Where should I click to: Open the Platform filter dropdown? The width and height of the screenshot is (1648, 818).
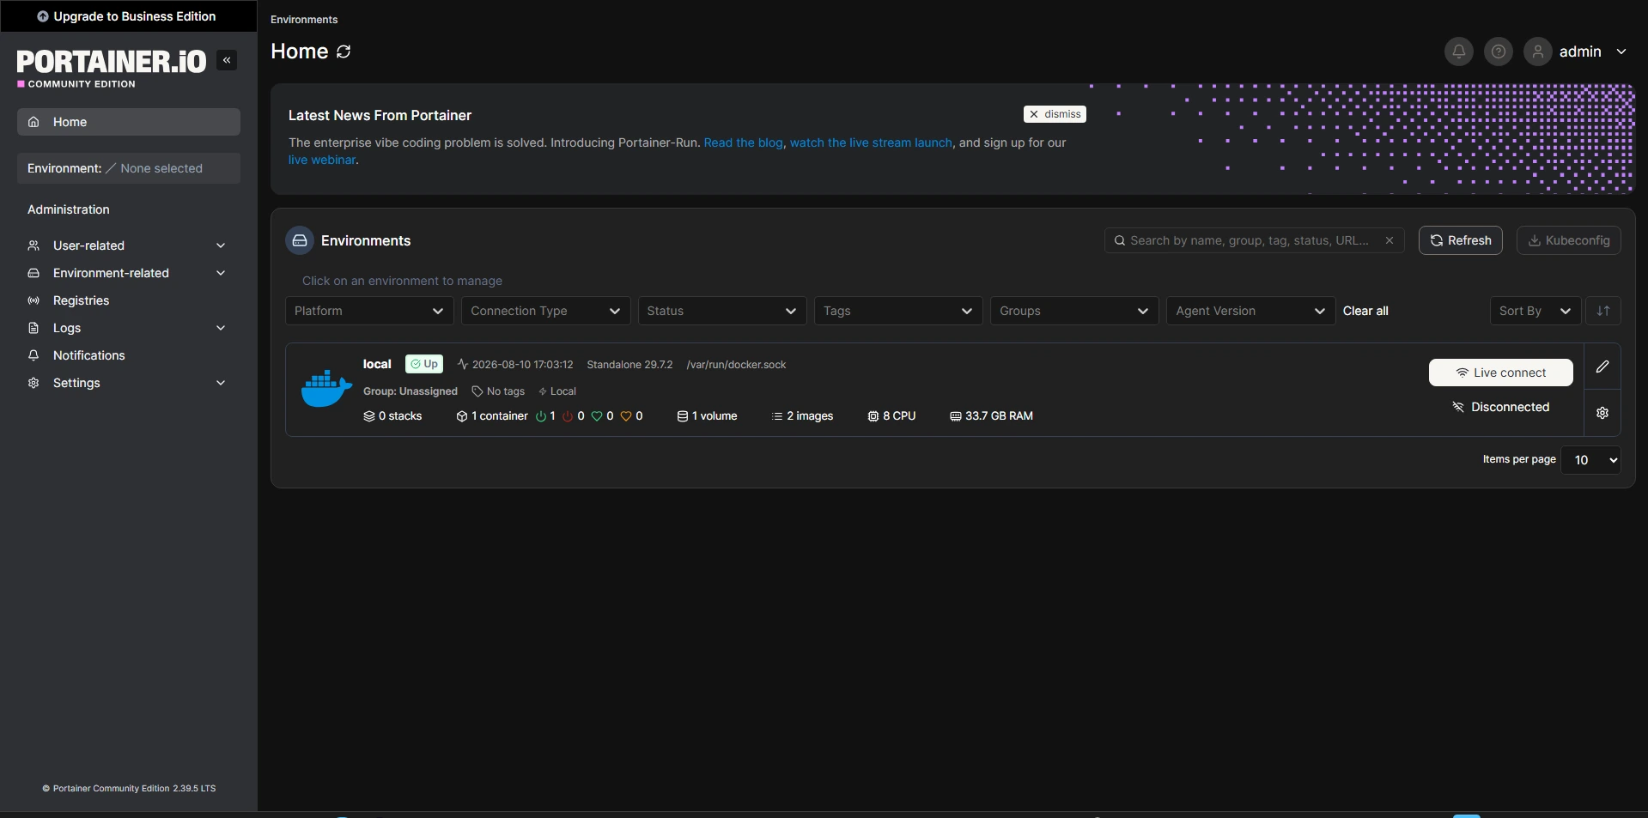click(369, 311)
